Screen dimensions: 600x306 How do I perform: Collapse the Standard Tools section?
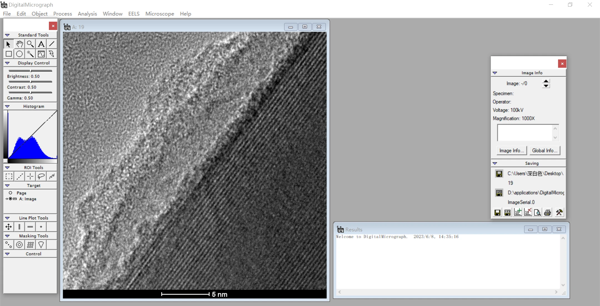point(7,35)
